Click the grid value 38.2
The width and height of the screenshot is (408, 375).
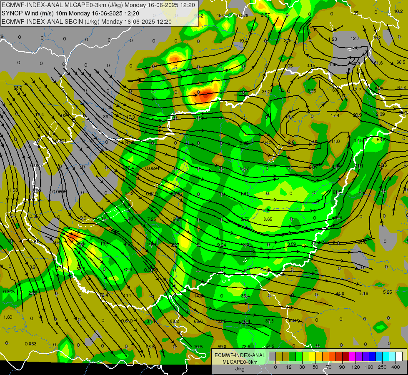click(266, 92)
